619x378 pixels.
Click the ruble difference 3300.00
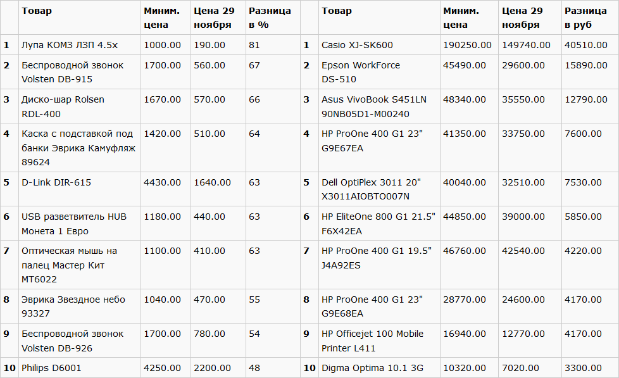point(583,368)
